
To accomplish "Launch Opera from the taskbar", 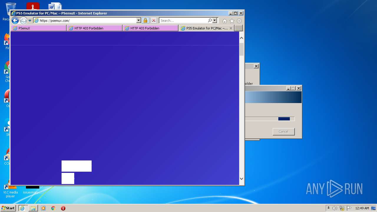I will pos(63,208).
